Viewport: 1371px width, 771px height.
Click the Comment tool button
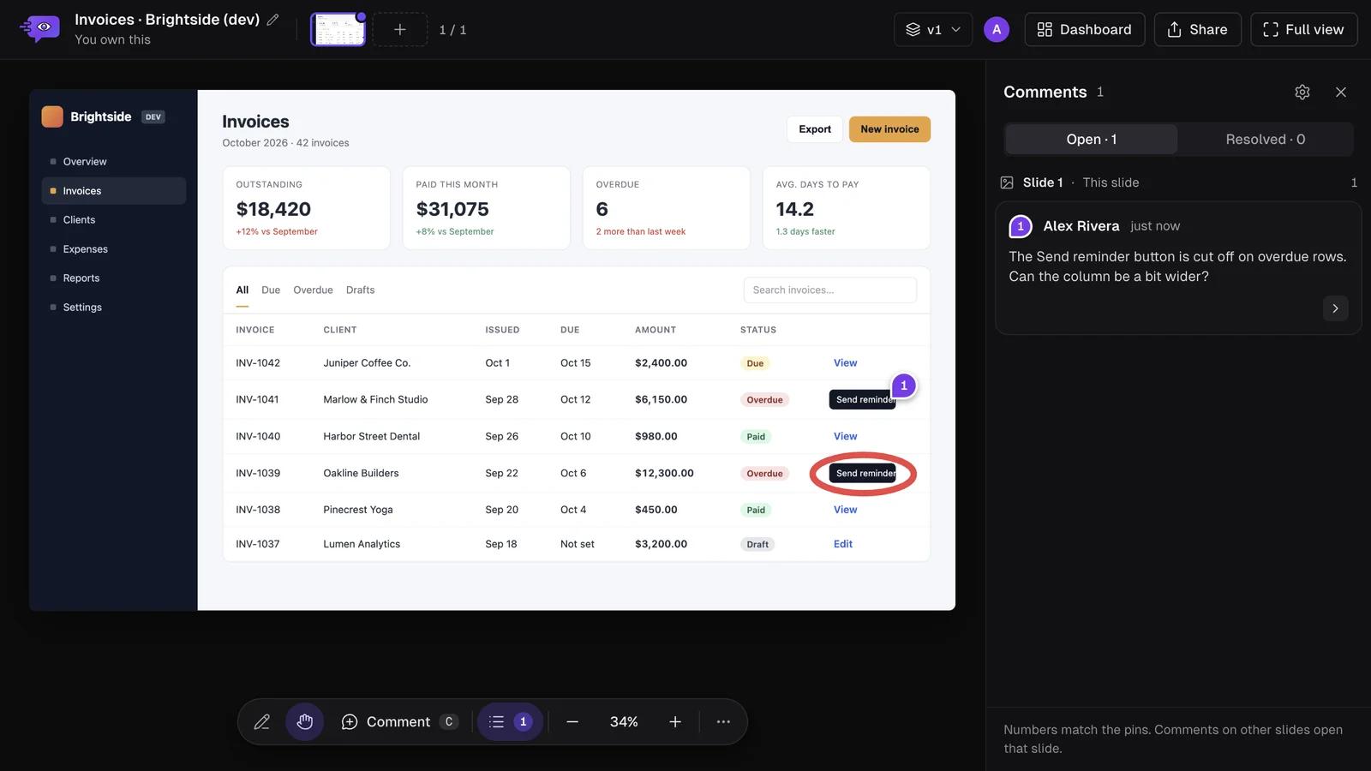coord(399,721)
